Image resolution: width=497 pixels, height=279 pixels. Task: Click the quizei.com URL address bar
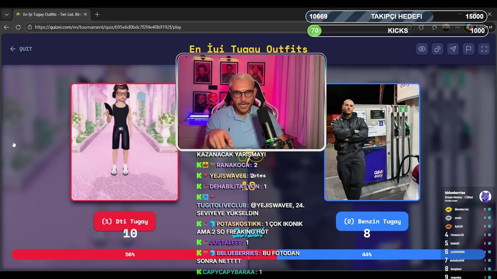(x=108, y=27)
